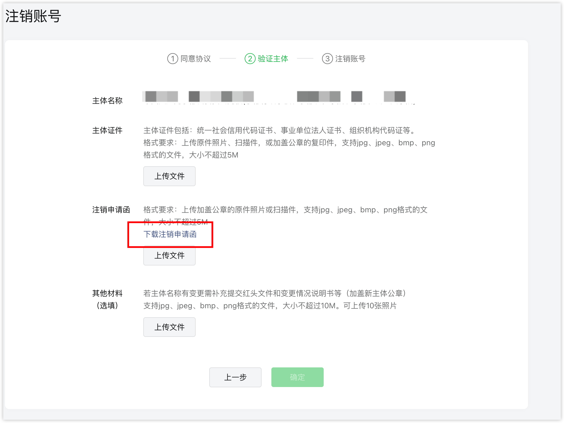Select the 验证主体 step label
This screenshot has height=423, width=564.
pyautogui.click(x=273, y=59)
